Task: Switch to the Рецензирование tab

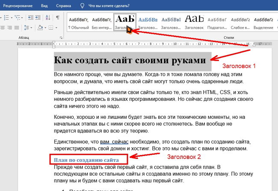Action: pyautogui.click(x=18, y=6)
